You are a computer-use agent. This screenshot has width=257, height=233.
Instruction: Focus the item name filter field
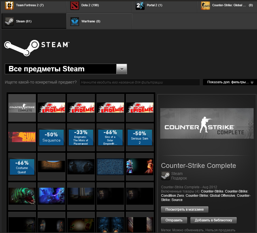(140, 82)
